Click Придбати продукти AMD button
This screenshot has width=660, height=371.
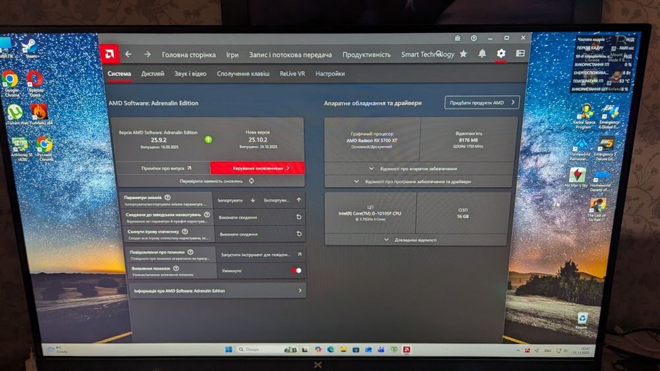pyautogui.click(x=482, y=103)
